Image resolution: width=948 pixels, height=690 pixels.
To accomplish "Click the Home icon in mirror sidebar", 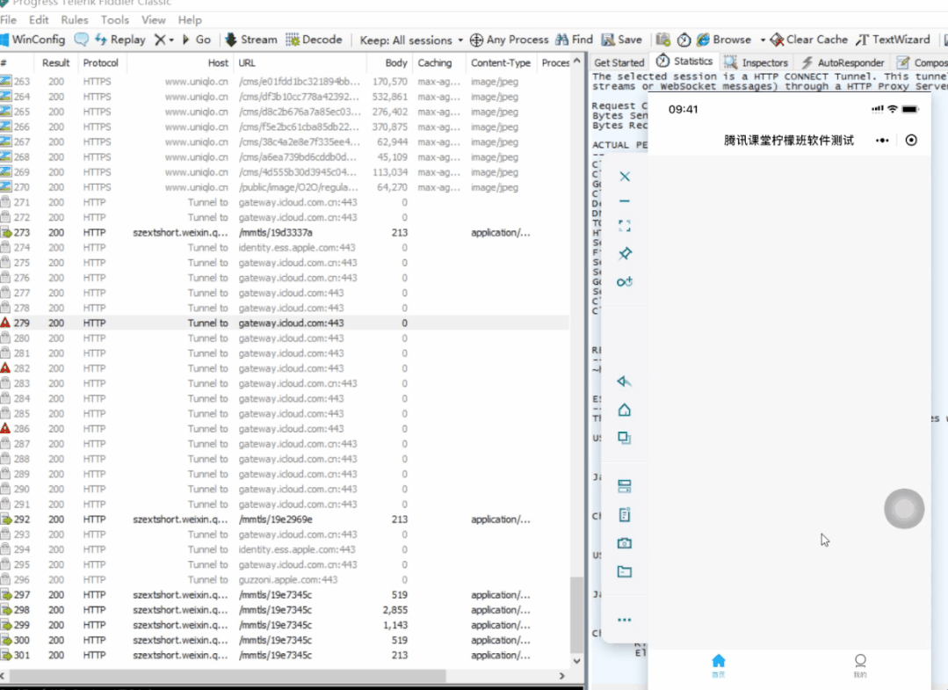I will (x=625, y=410).
